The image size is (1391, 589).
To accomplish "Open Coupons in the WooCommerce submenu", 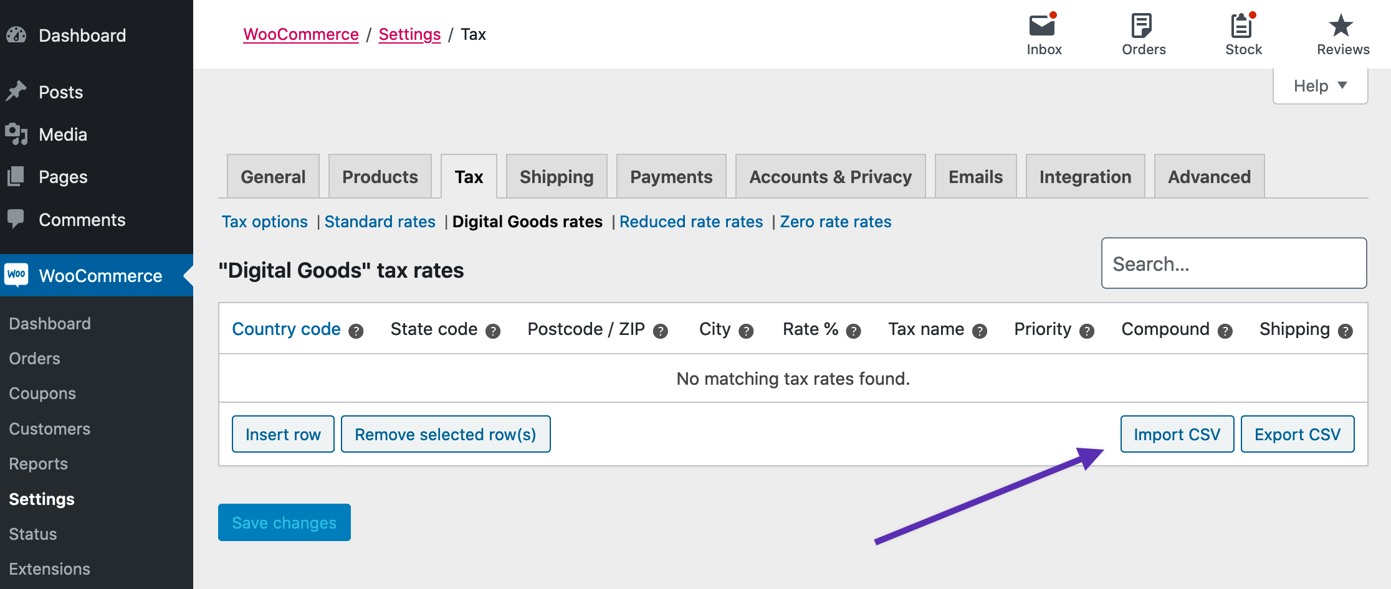I will pyautogui.click(x=42, y=393).
